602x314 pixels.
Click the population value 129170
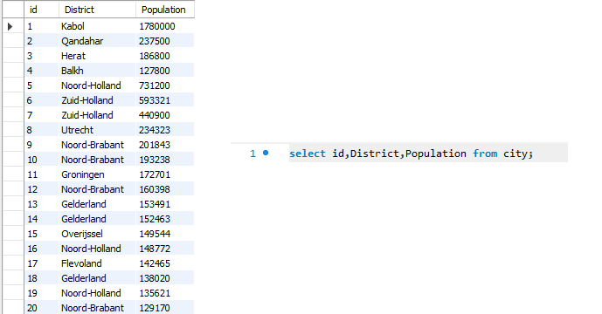[x=155, y=308]
